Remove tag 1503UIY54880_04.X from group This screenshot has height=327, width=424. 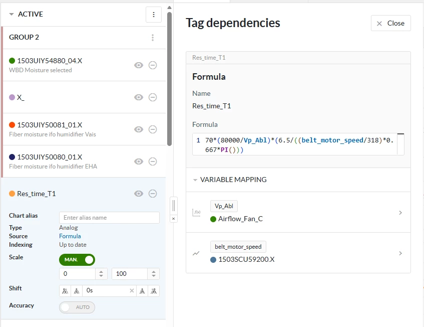point(153,65)
